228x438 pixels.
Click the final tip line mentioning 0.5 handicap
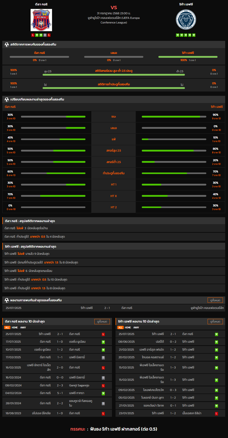click(114, 429)
